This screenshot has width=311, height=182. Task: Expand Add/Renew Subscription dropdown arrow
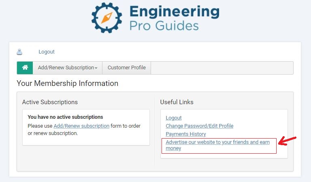[x=96, y=68]
